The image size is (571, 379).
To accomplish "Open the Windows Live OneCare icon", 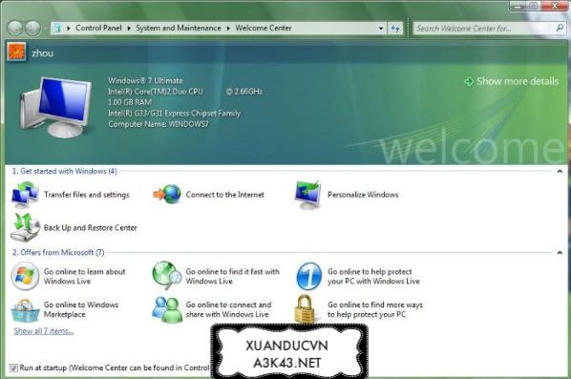I will 308,276.
